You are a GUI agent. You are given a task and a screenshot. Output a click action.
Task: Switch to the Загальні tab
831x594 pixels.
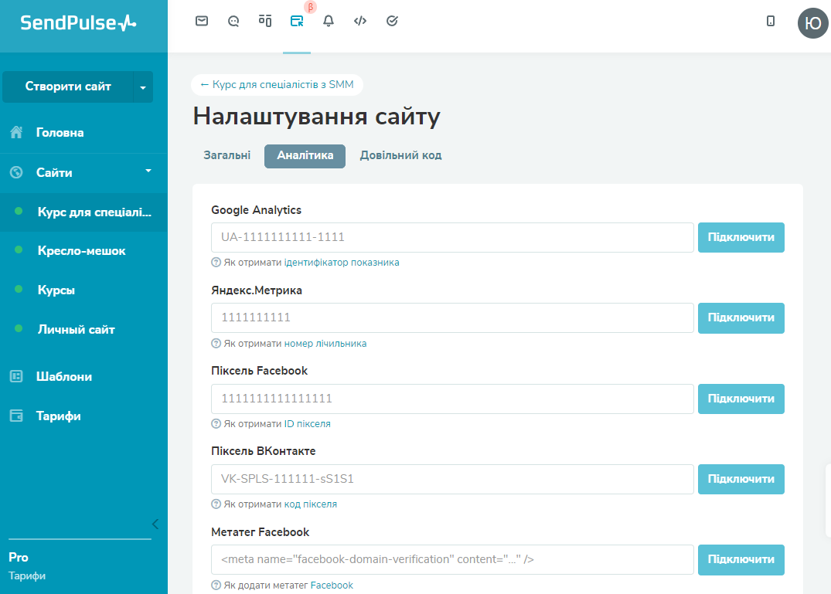click(226, 155)
